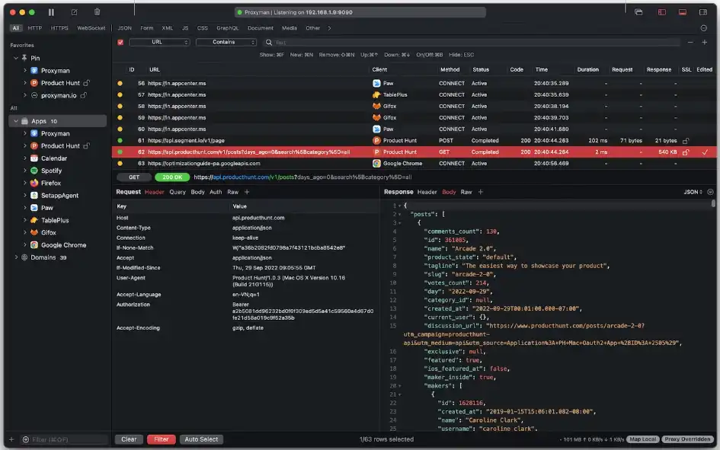Click the Clear button

[129, 439]
